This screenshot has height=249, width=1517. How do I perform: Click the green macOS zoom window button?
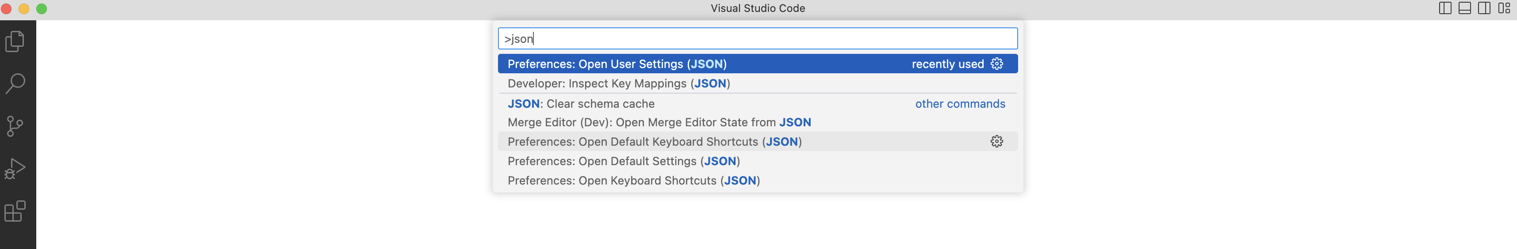click(x=42, y=9)
